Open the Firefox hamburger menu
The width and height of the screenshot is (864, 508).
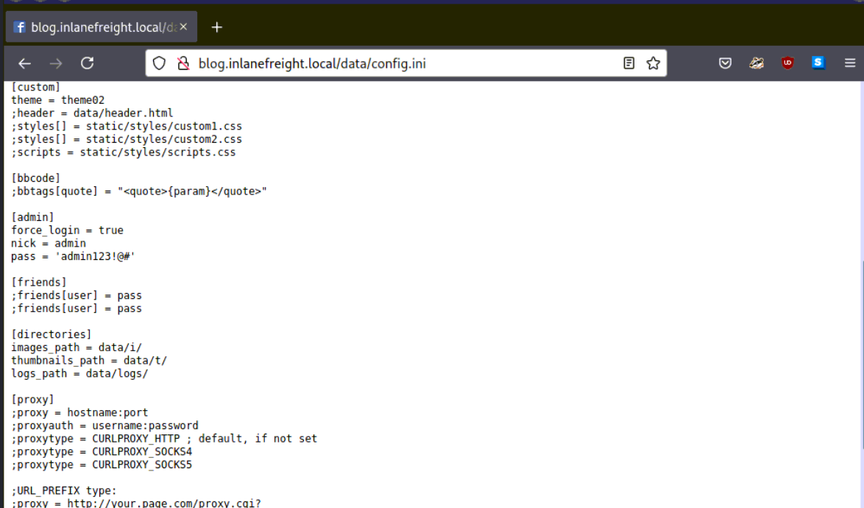click(x=850, y=63)
